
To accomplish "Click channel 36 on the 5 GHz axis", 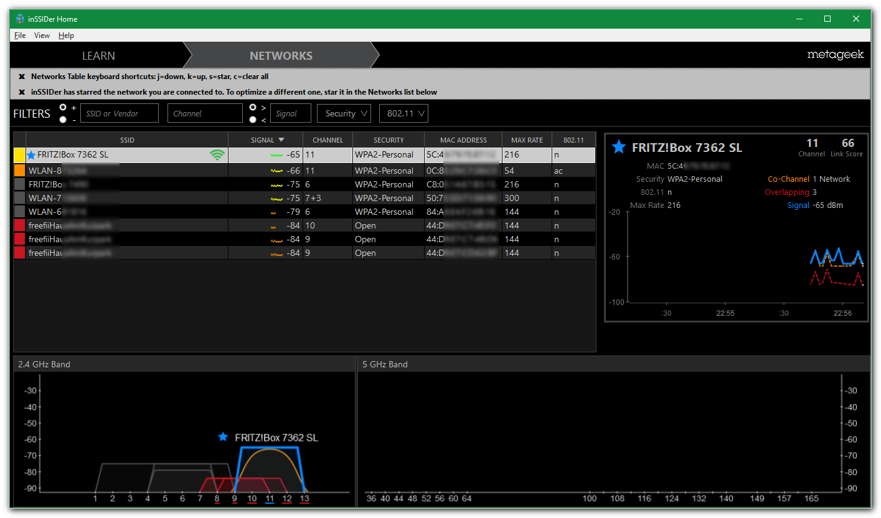I will tap(371, 499).
